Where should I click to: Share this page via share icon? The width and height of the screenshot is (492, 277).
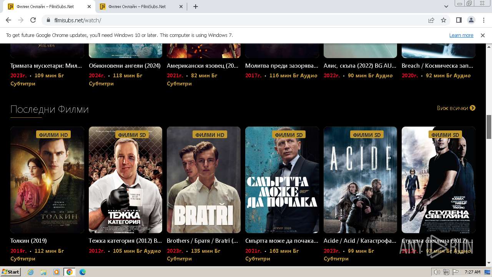(x=431, y=20)
